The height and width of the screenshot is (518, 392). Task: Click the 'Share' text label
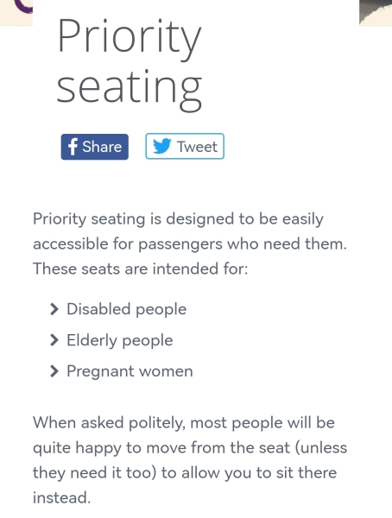coord(102,147)
